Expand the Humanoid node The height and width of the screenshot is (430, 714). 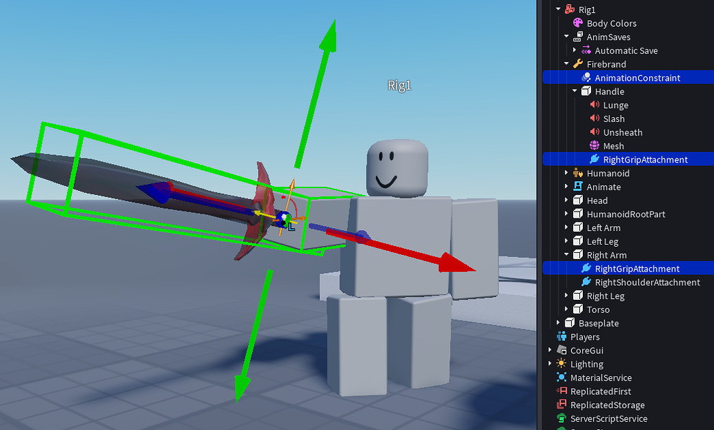click(566, 173)
